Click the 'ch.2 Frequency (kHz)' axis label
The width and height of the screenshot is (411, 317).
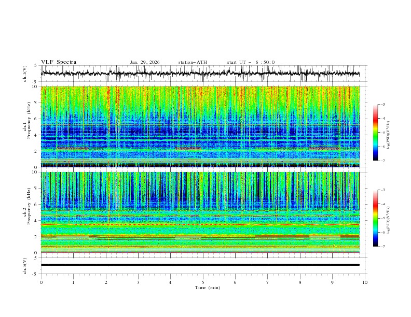click(27, 206)
